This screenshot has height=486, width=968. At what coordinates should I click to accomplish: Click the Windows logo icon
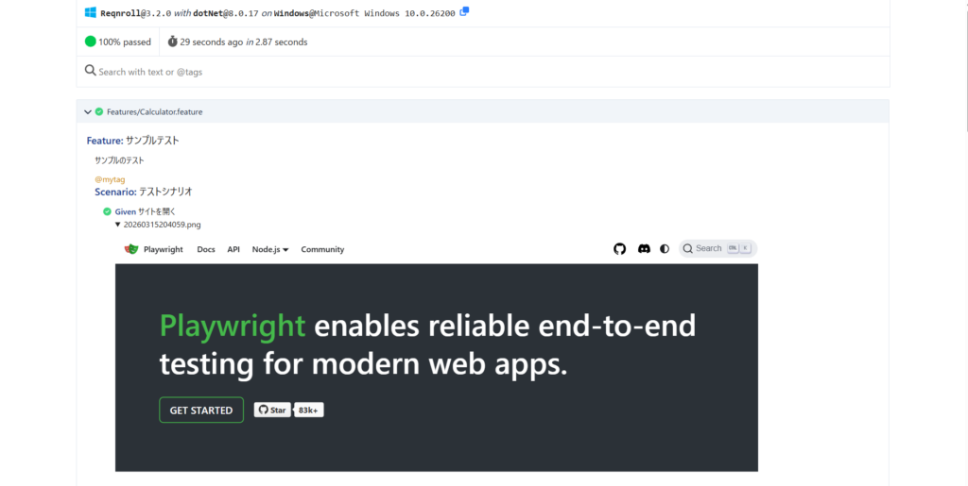click(91, 13)
